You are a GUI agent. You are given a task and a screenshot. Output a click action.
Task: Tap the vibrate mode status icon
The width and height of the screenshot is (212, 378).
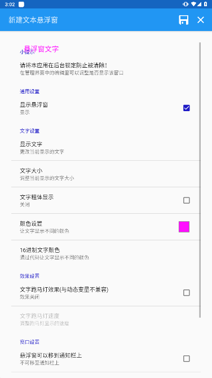click(185, 4)
